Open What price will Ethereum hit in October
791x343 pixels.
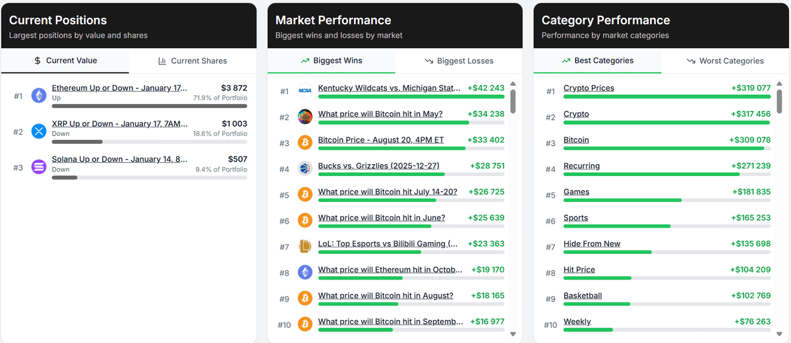(390, 269)
